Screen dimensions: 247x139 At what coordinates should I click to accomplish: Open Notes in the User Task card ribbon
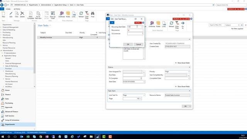(x=158, y=24)
